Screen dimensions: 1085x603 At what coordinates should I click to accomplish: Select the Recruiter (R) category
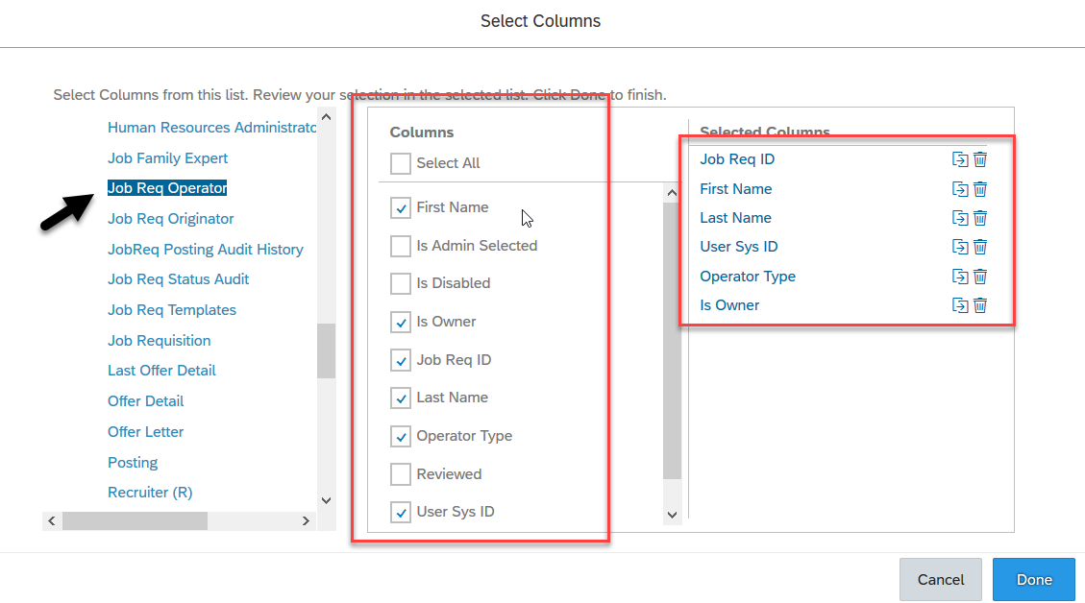click(x=150, y=493)
